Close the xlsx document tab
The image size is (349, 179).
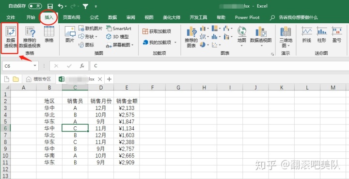[100, 79]
